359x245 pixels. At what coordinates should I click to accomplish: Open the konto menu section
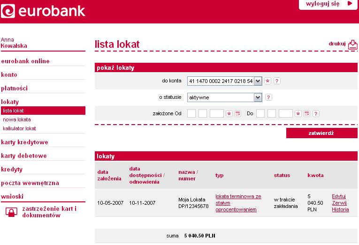tap(9, 75)
